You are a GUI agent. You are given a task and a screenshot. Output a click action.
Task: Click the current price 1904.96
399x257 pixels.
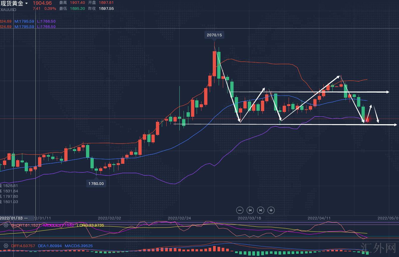pos(42,3)
